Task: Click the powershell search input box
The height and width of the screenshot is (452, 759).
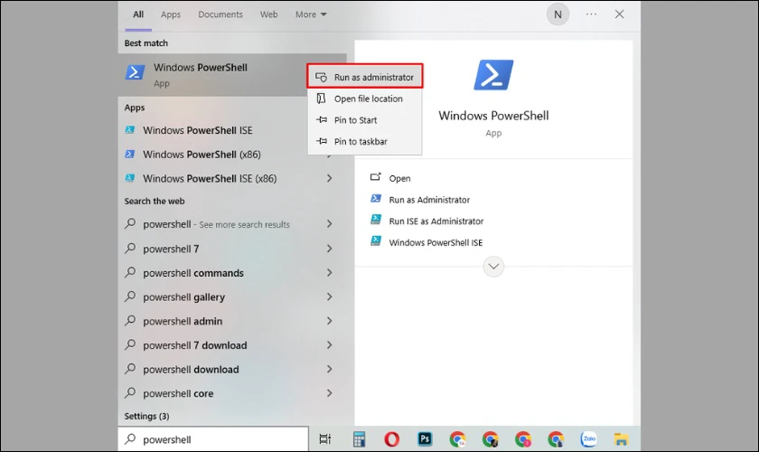Action: [213, 439]
